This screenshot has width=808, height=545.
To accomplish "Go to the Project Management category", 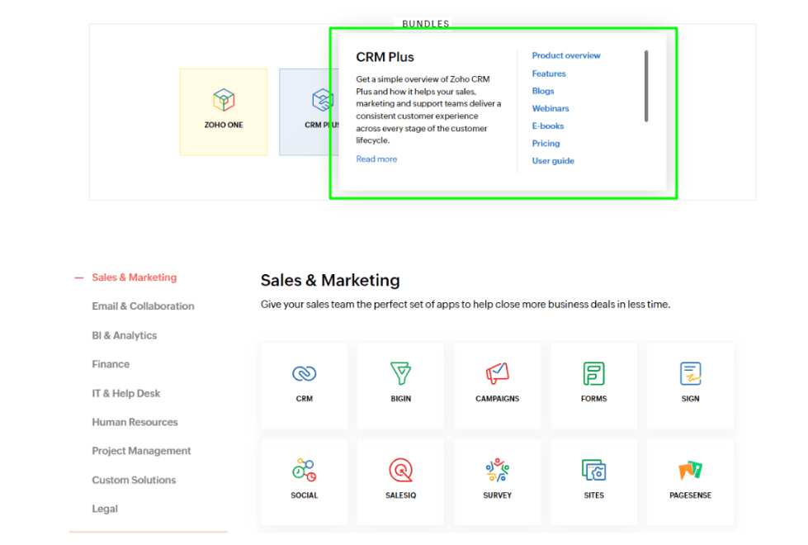I will coord(141,451).
